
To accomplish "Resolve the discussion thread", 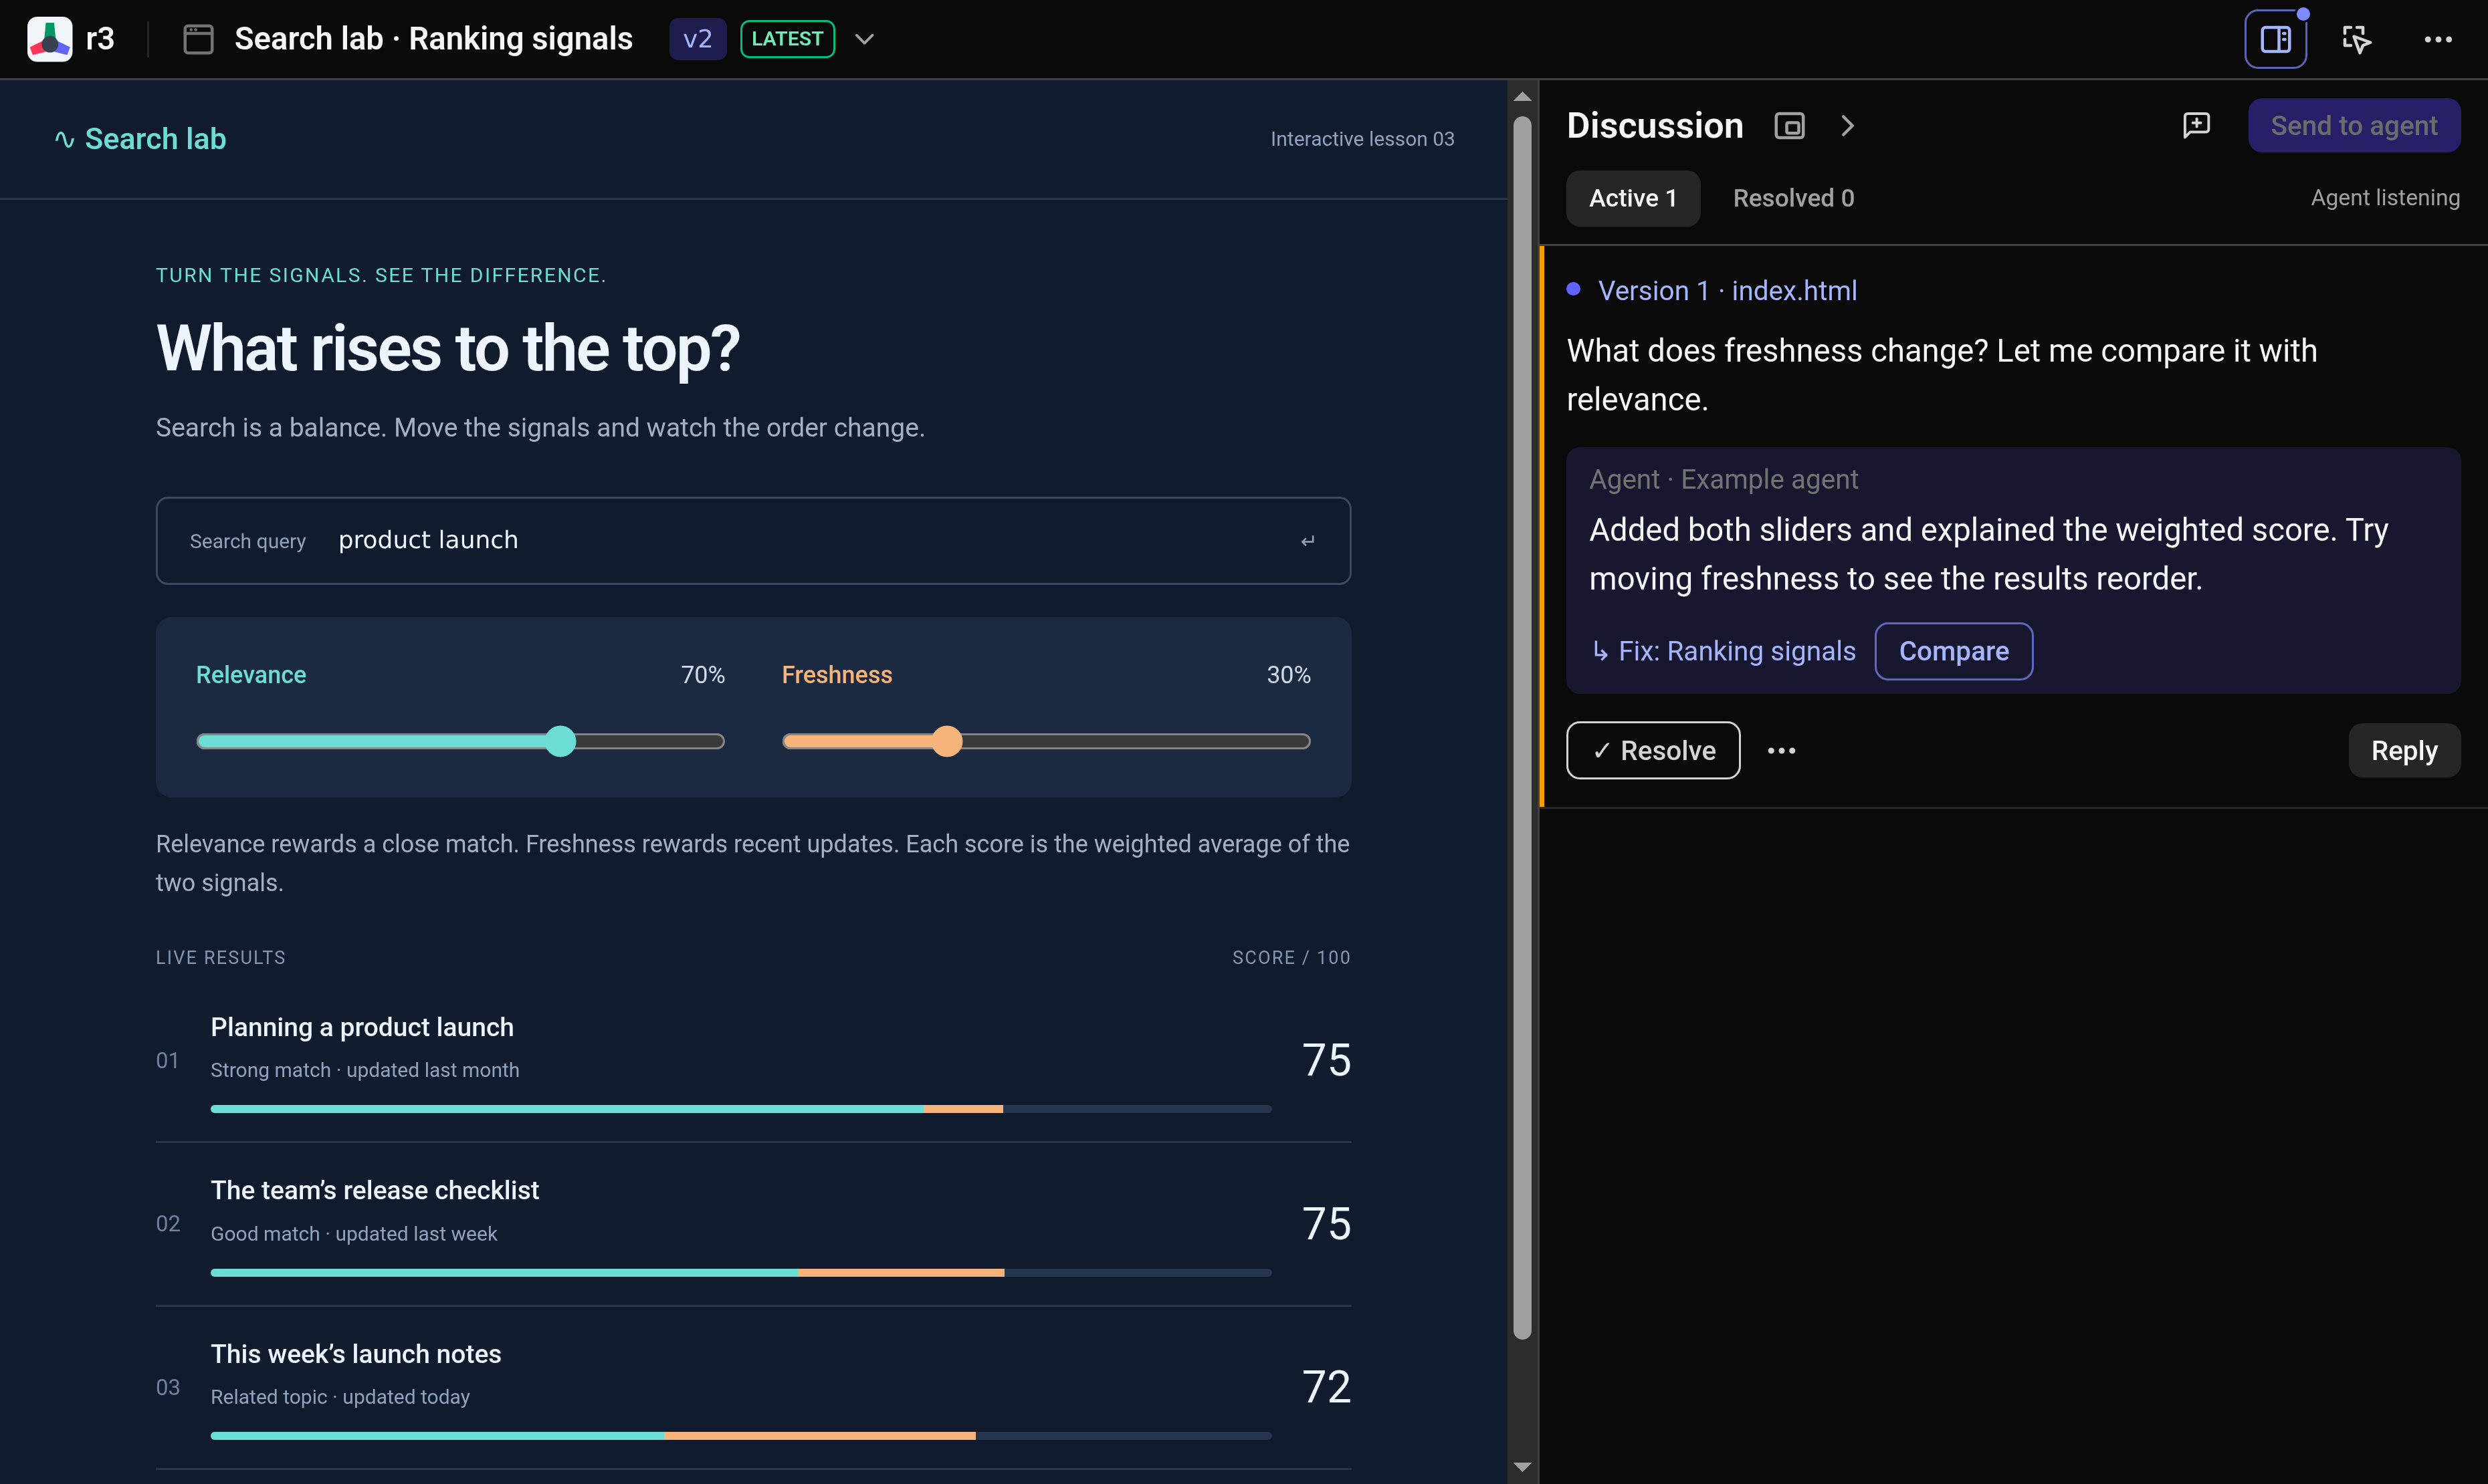I will pyautogui.click(x=1653, y=750).
